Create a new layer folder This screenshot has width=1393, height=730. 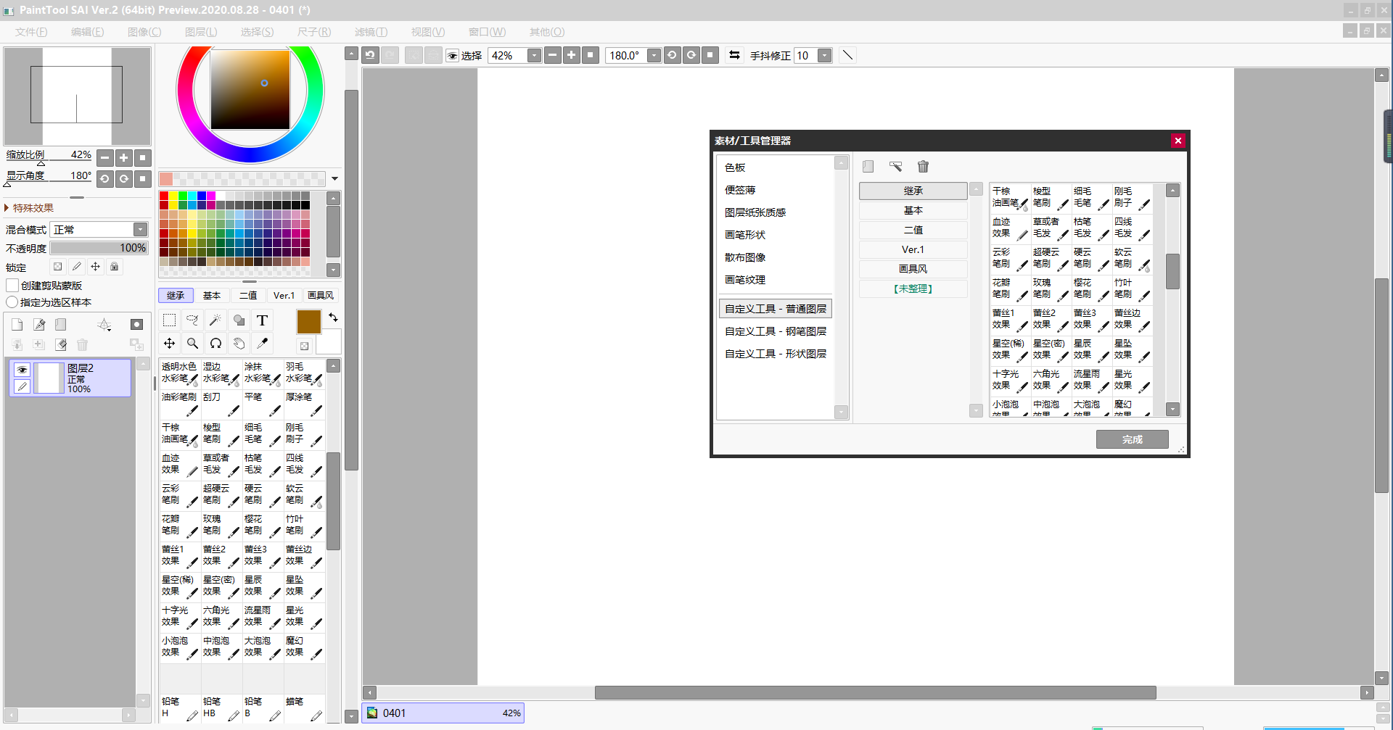61,324
